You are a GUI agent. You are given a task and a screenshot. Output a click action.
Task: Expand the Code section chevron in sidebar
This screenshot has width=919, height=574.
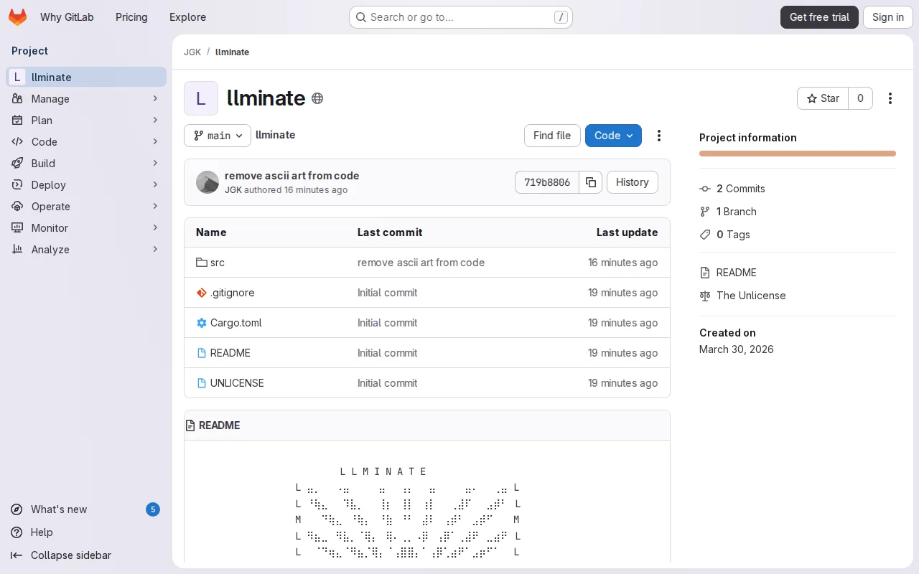(x=155, y=141)
